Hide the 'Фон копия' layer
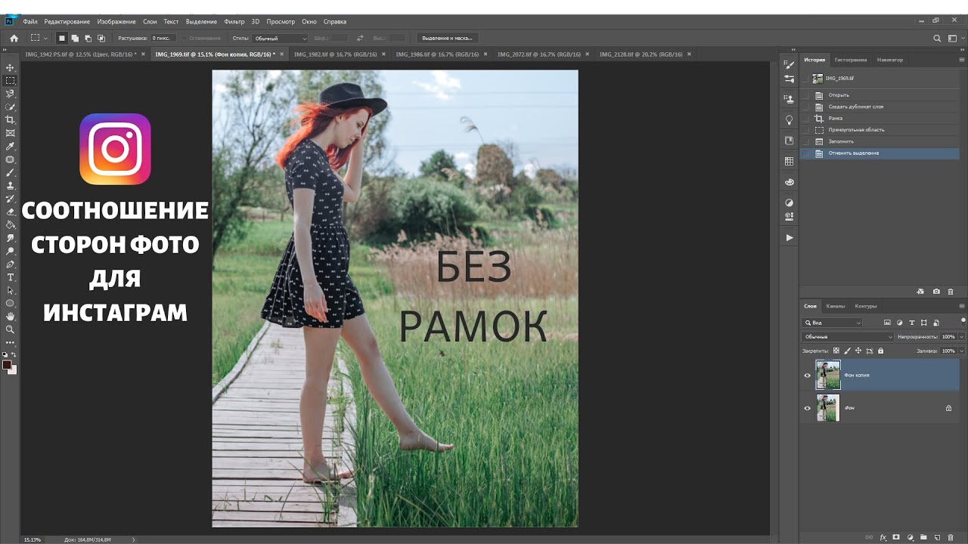This screenshot has width=968, height=544. (x=807, y=376)
